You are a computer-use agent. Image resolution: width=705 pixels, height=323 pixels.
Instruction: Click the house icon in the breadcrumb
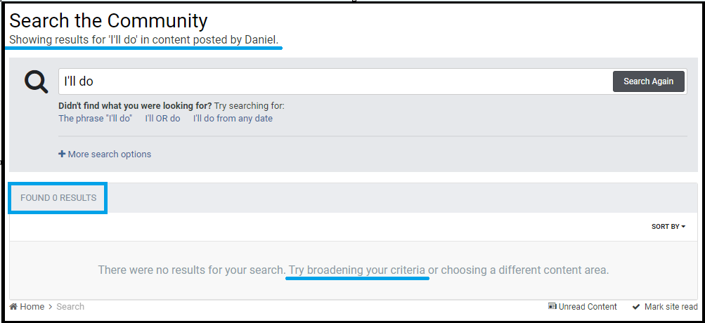[13, 306]
